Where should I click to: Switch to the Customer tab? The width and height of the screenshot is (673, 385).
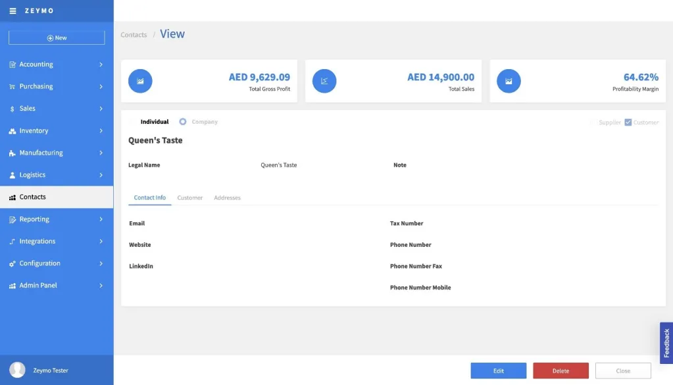[x=189, y=198]
